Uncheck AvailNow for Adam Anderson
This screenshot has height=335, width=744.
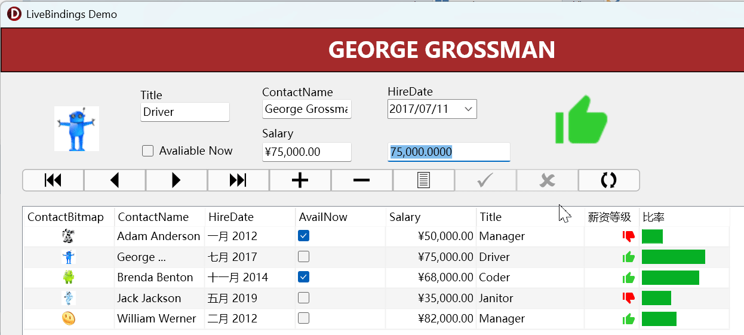pyautogui.click(x=304, y=236)
